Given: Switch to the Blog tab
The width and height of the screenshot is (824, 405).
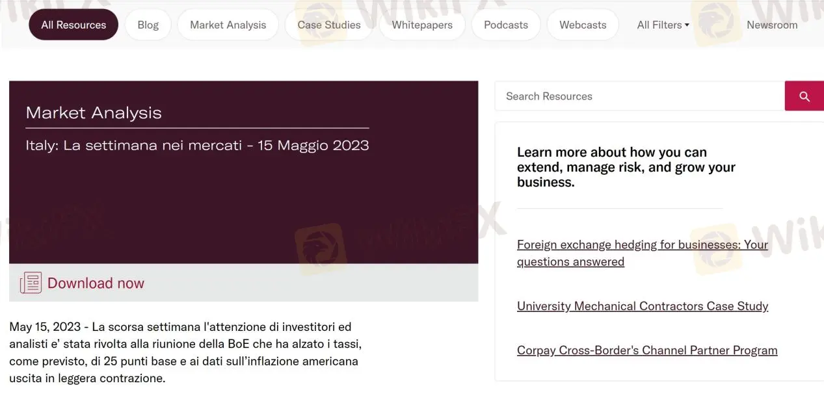Looking at the screenshot, I should 148,25.
